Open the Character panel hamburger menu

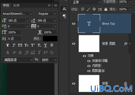(x=56, y=6)
